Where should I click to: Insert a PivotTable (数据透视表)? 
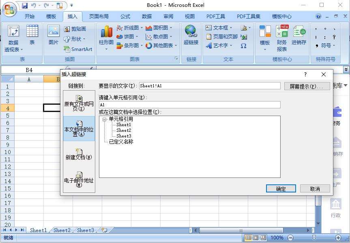pos(13,38)
